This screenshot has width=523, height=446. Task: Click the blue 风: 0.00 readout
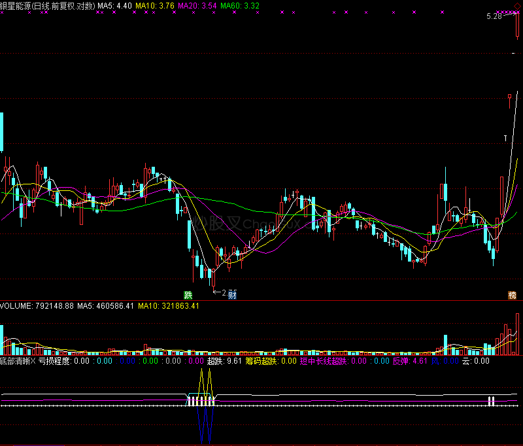445,361
